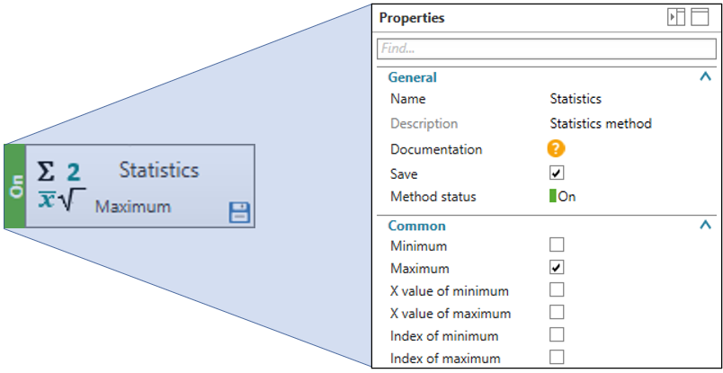Click the Statistics method description value
Viewport: 723px width, 373px height.
(x=601, y=123)
